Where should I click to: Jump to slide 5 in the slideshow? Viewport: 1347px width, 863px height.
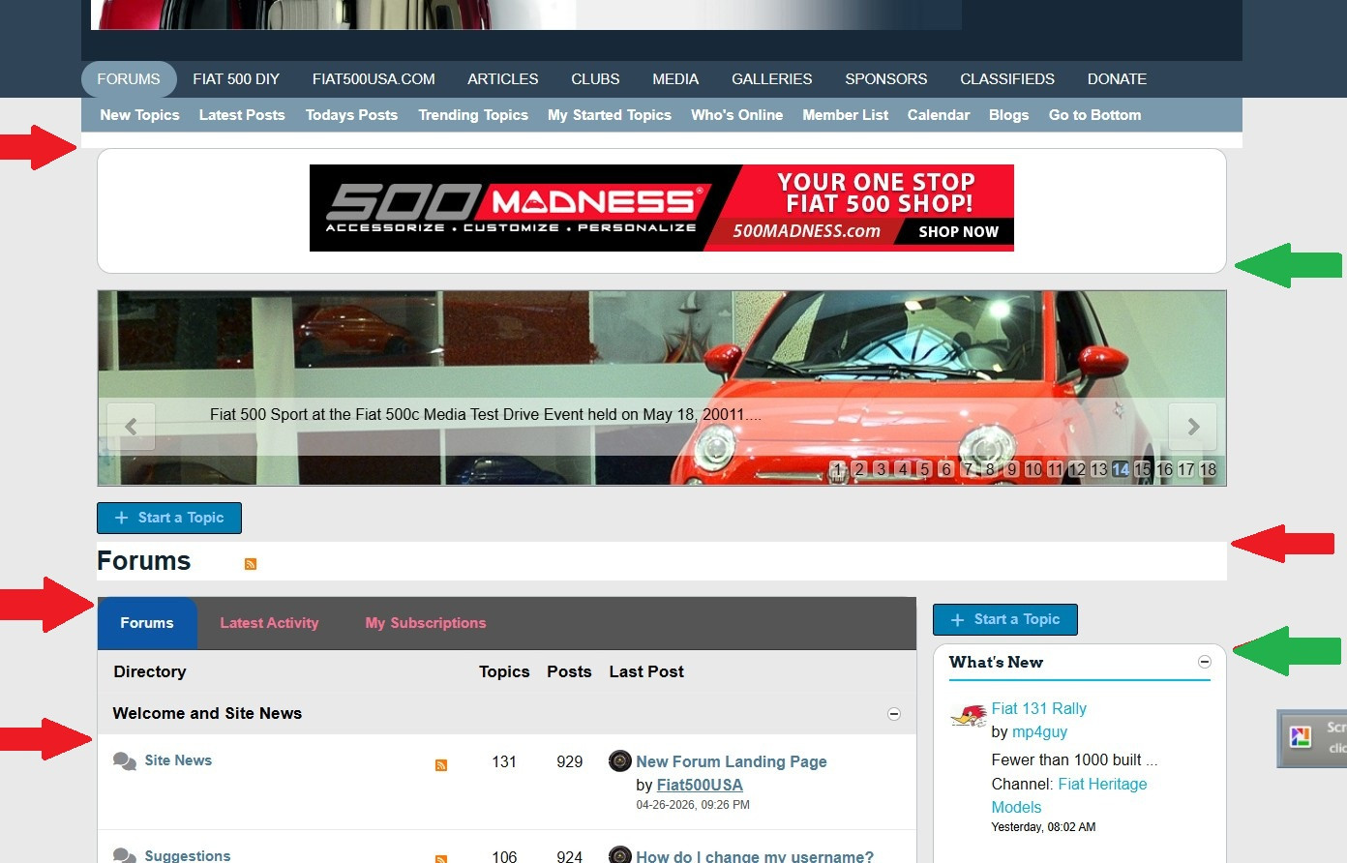pyautogui.click(x=925, y=469)
